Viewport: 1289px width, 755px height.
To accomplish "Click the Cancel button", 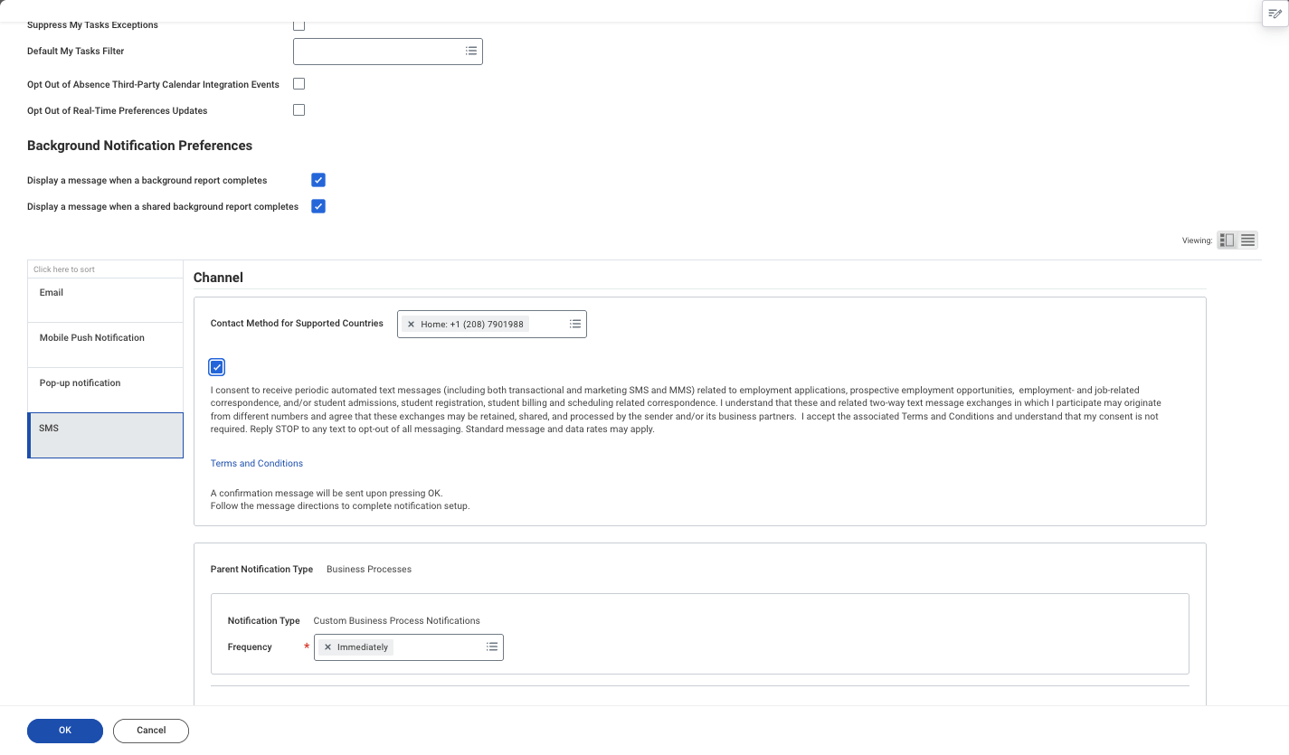I will [x=151, y=731].
